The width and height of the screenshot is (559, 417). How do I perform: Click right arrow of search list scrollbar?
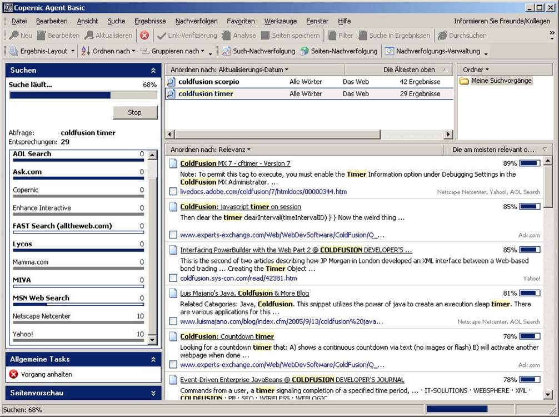click(448, 134)
